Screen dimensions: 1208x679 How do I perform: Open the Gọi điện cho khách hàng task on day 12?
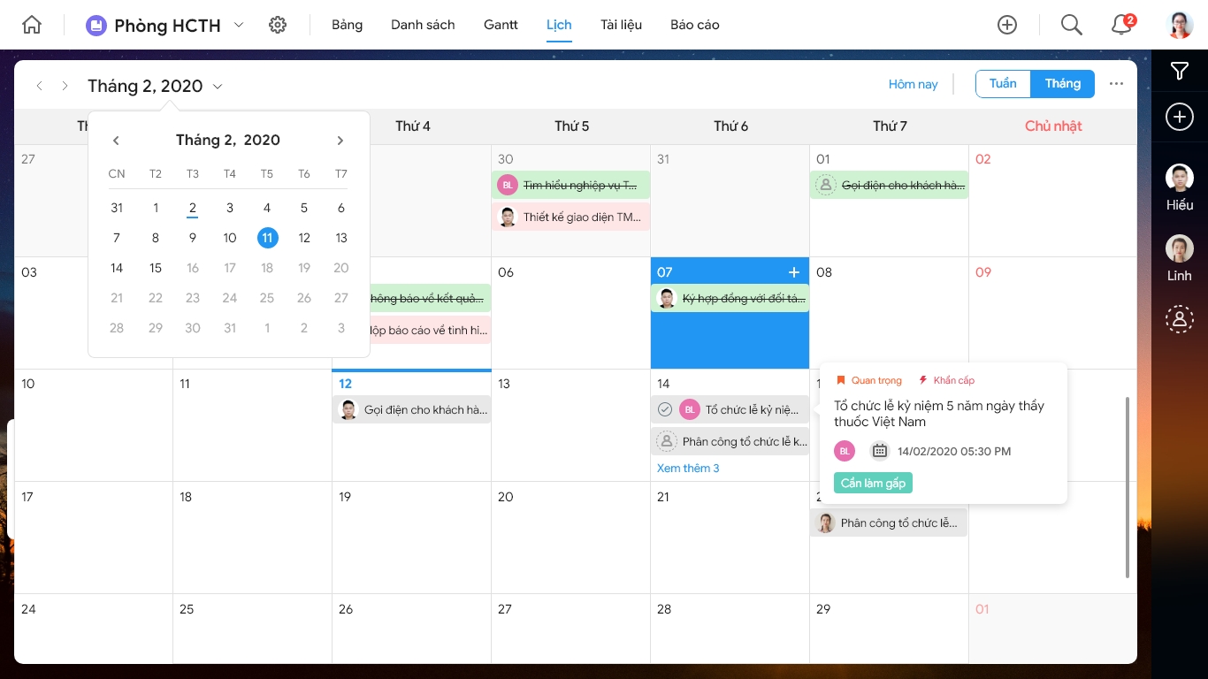coord(412,409)
